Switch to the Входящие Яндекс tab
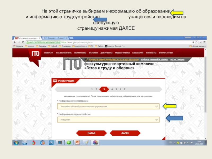Viewport: 212px width, 159px height. point(55,38)
